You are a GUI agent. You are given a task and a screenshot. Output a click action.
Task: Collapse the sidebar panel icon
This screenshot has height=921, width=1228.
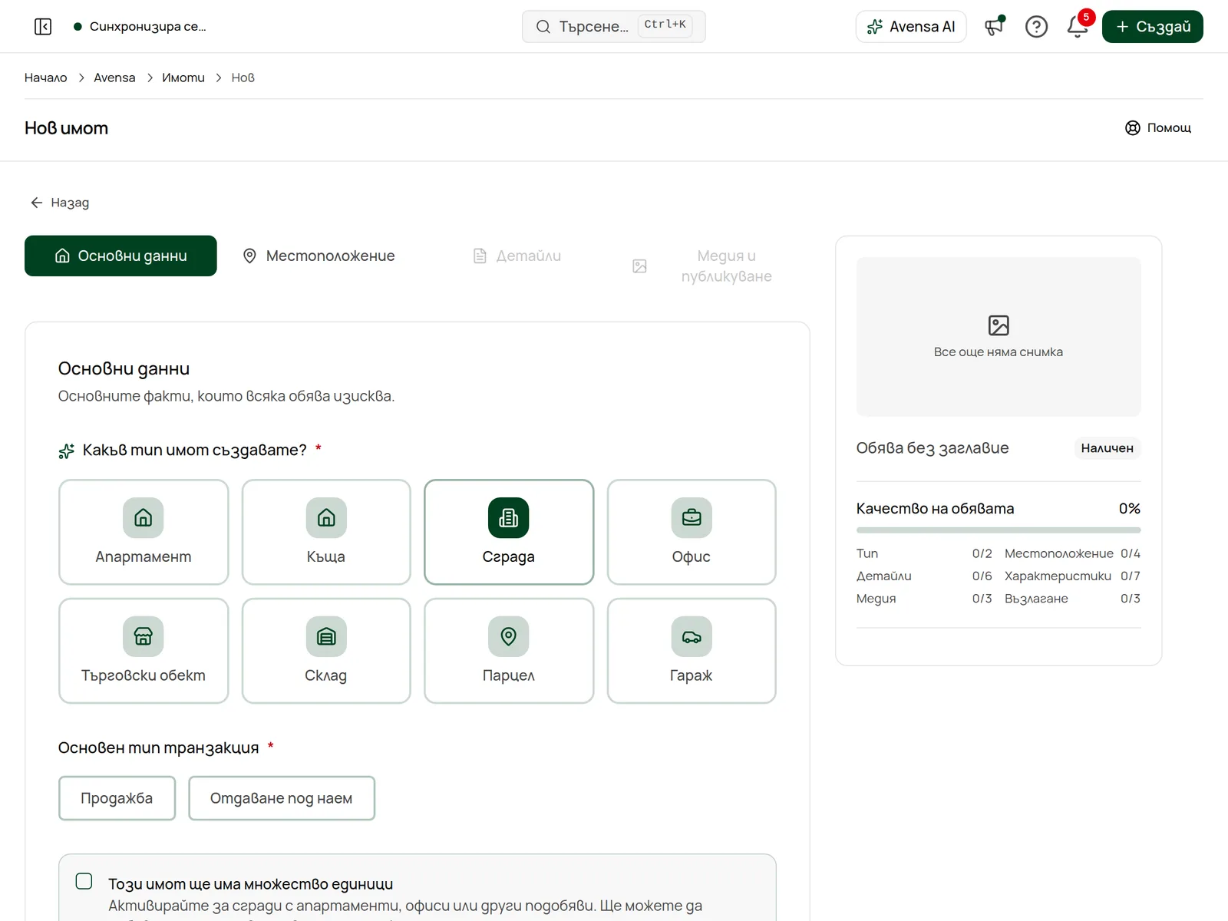tap(43, 27)
